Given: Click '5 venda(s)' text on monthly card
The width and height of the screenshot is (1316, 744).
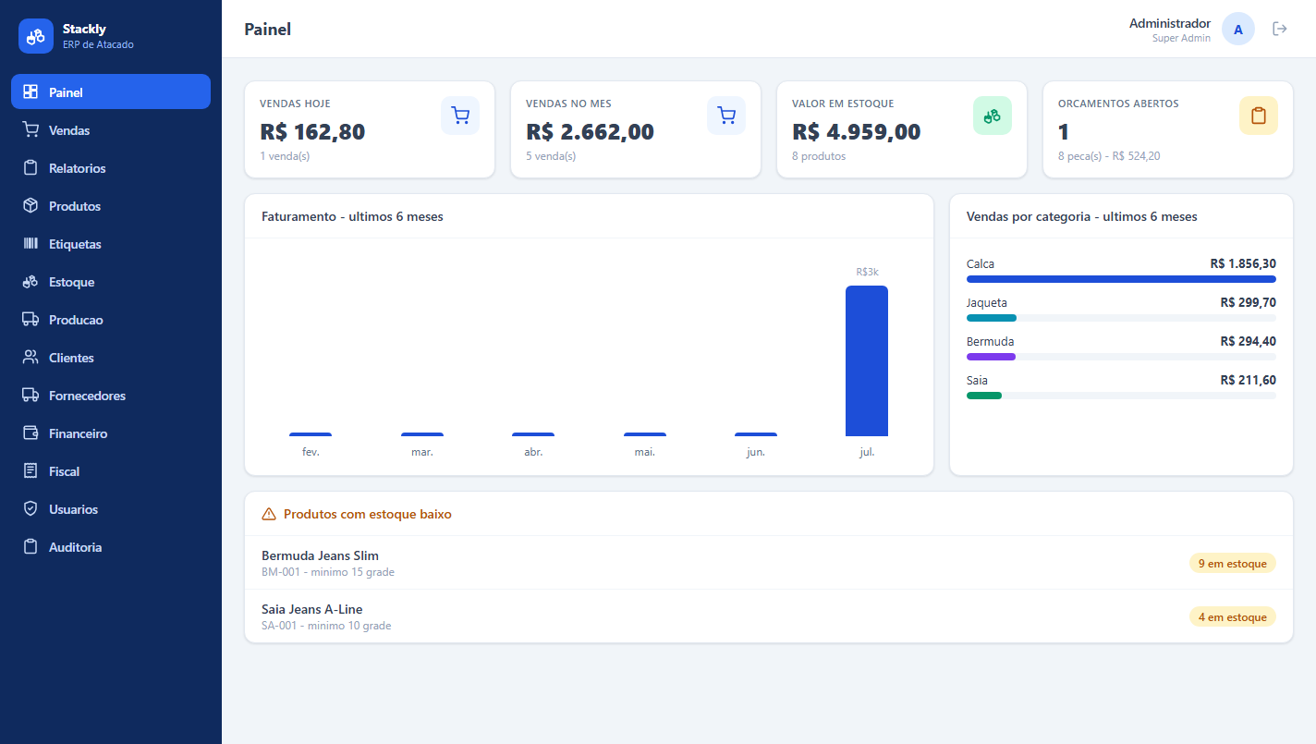Looking at the screenshot, I should [551, 156].
